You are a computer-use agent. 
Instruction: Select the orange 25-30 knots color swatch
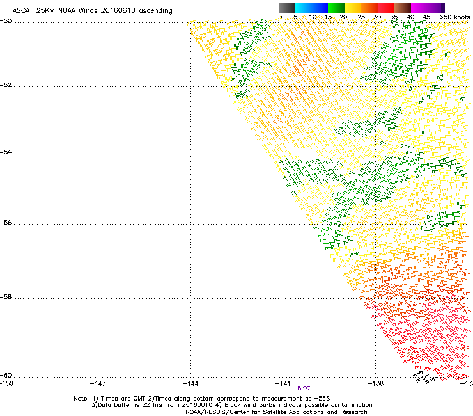[x=369, y=8]
